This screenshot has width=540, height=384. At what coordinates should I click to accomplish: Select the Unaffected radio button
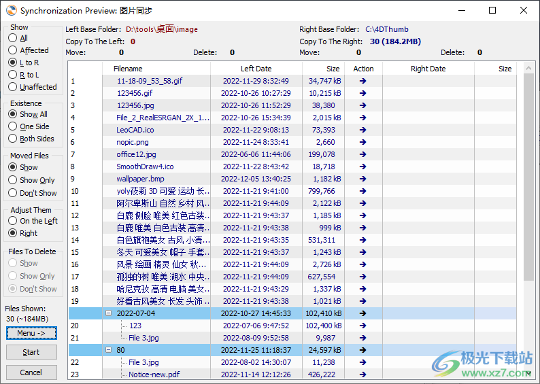click(12, 87)
